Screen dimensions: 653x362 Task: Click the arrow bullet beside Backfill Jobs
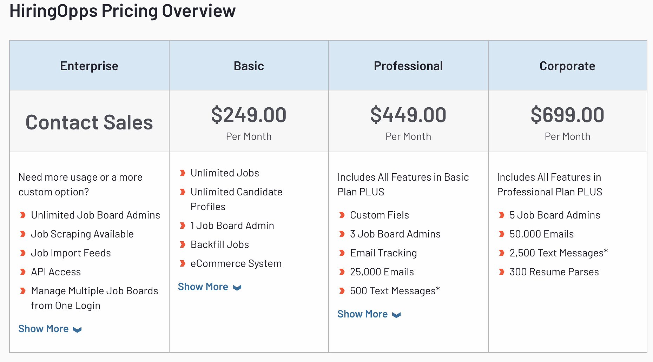183,244
